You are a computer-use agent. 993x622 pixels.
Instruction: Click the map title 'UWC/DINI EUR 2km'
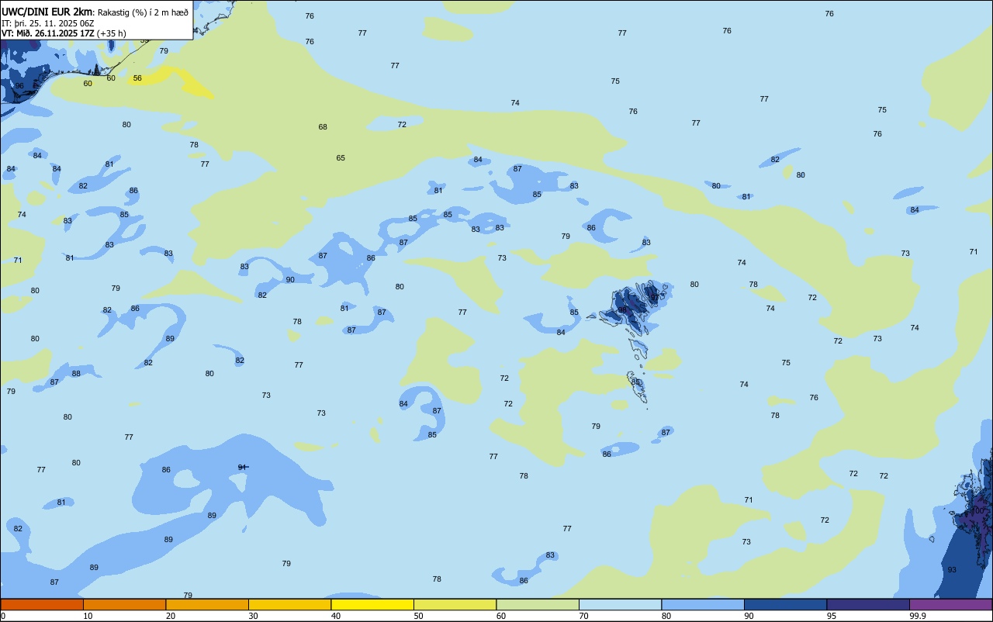47,12
